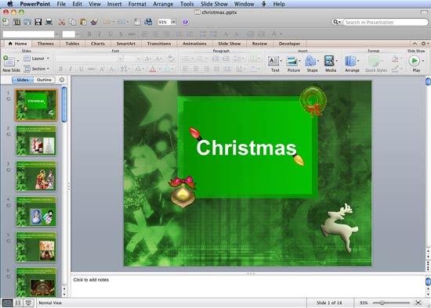The height and width of the screenshot is (308, 431).
Task: Open the Tables ribbon tab
Action: [x=72, y=44]
